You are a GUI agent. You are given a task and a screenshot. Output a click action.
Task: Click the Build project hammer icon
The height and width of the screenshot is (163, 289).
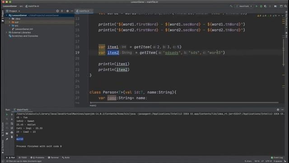(231, 6)
